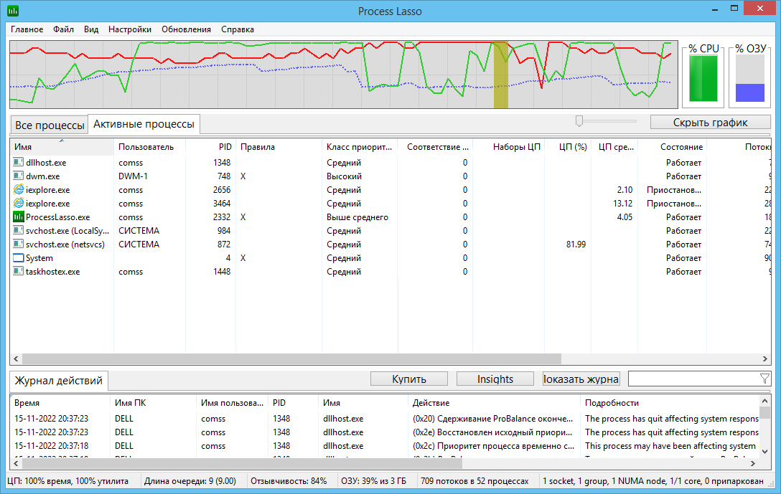This screenshot has width=781, height=494.
Task: Click the ЦП: 100% время status entry
Action: (x=67, y=481)
